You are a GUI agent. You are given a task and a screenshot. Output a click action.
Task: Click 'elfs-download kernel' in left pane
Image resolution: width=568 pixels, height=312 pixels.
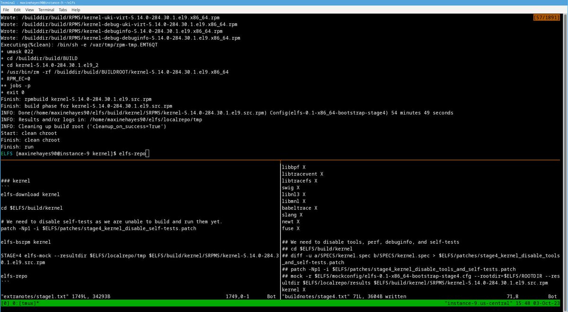click(x=30, y=195)
